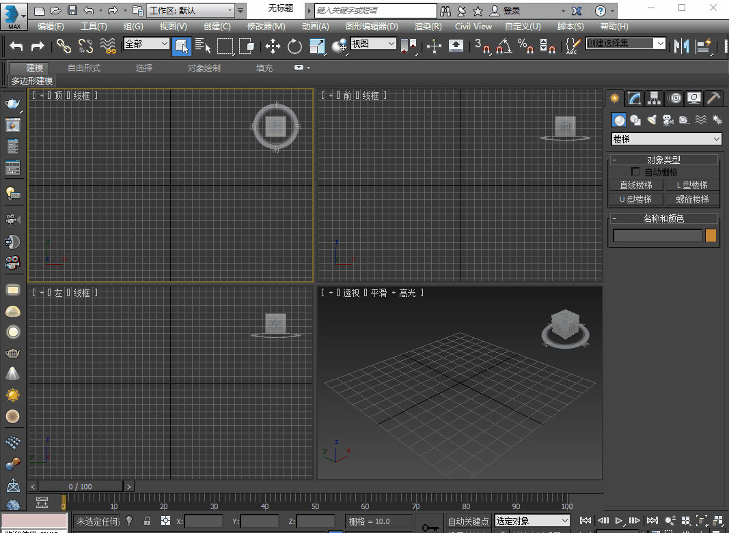Open the MAX application menu button
The image size is (729, 533).
[14, 16]
